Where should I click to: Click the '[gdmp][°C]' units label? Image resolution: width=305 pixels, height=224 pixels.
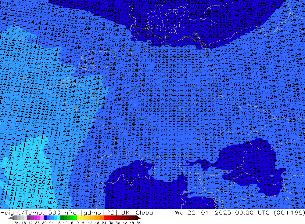pyautogui.click(x=99, y=212)
